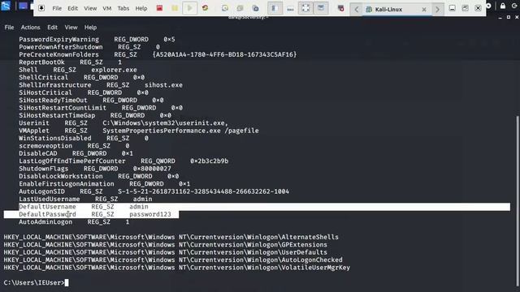Open the snapshot manager icon

pyautogui.click(x=255, y=8)
